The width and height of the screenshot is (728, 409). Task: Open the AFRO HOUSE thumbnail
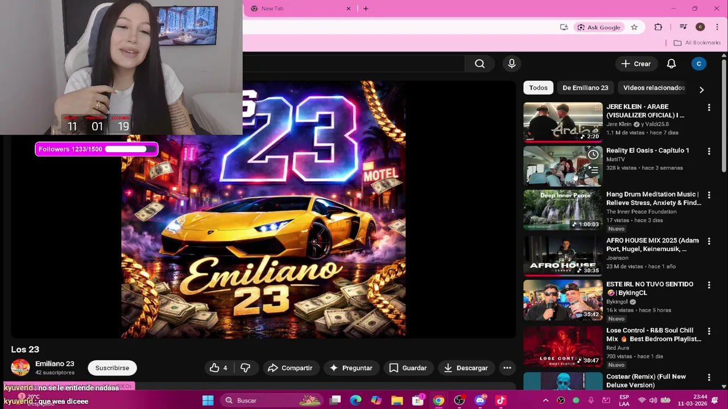point(562,255)
